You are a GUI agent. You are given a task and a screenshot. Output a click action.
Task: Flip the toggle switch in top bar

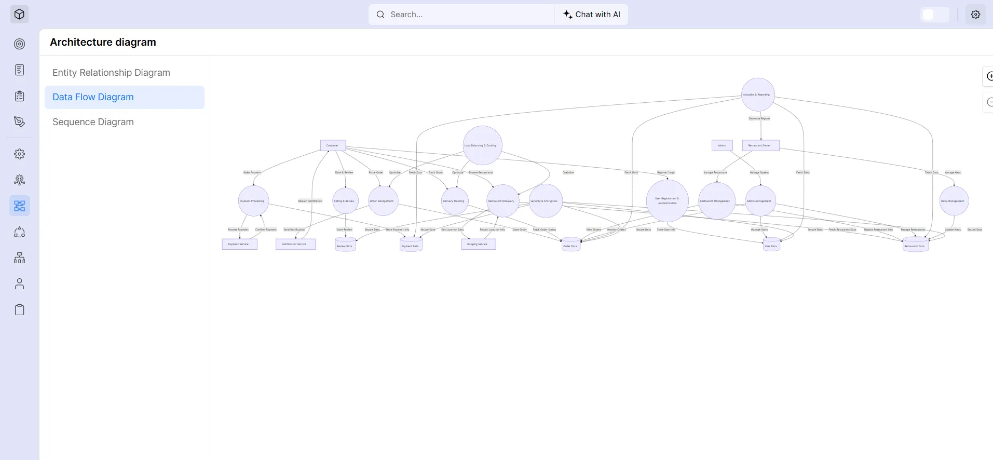(935, 15)
